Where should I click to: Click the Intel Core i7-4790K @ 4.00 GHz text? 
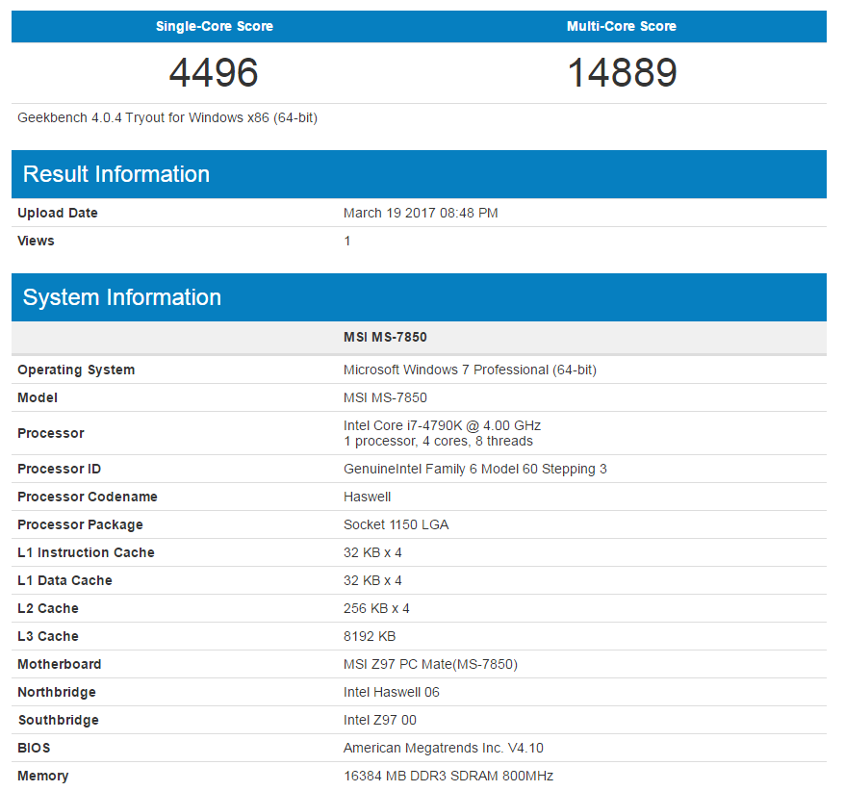[443, 425]
